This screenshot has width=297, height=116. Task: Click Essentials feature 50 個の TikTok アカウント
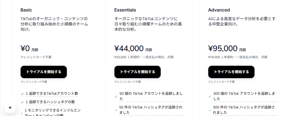pyautogui.click(x=151, y=96)
